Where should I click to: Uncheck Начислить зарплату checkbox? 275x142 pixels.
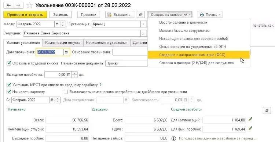point(8,92)
